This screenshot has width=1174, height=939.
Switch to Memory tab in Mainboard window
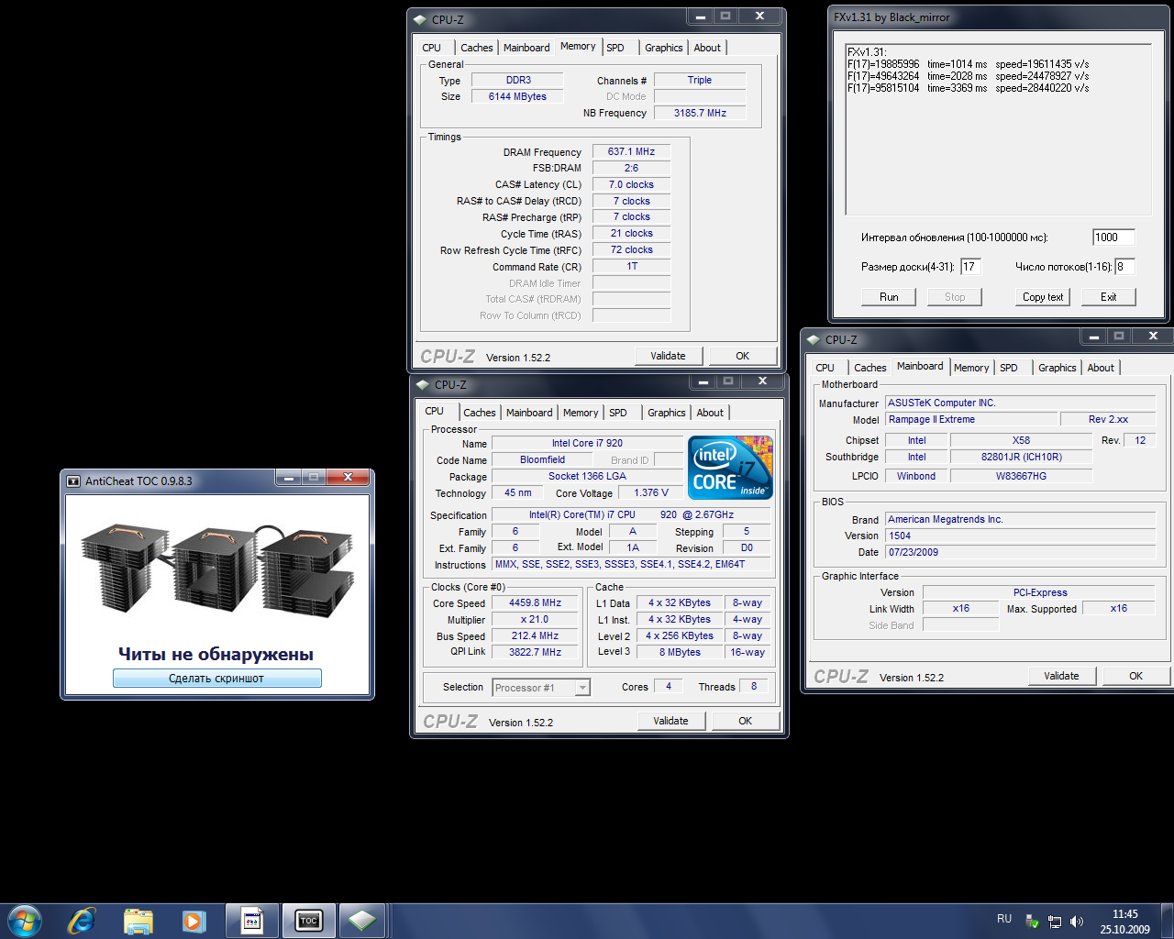[971, 368]
